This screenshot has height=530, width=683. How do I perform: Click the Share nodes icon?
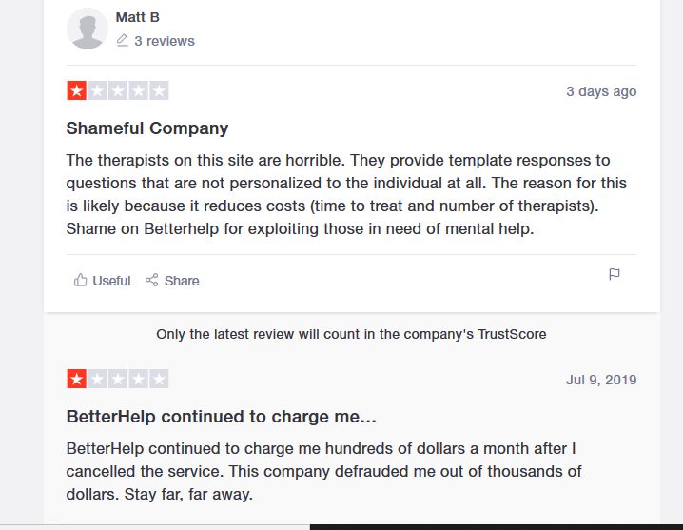(x=152, y=281)
